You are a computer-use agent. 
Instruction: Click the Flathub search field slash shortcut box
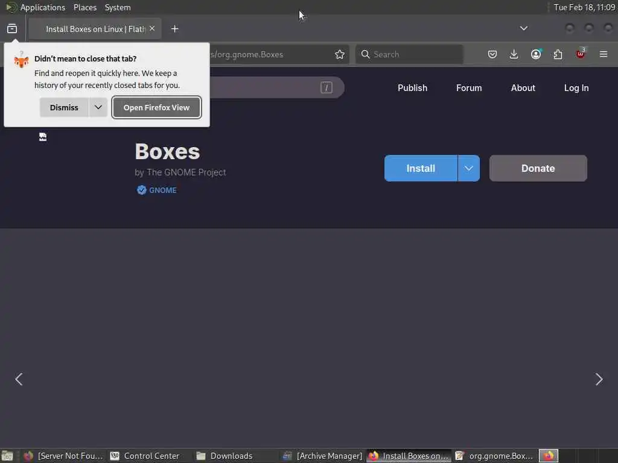[327, 87]
